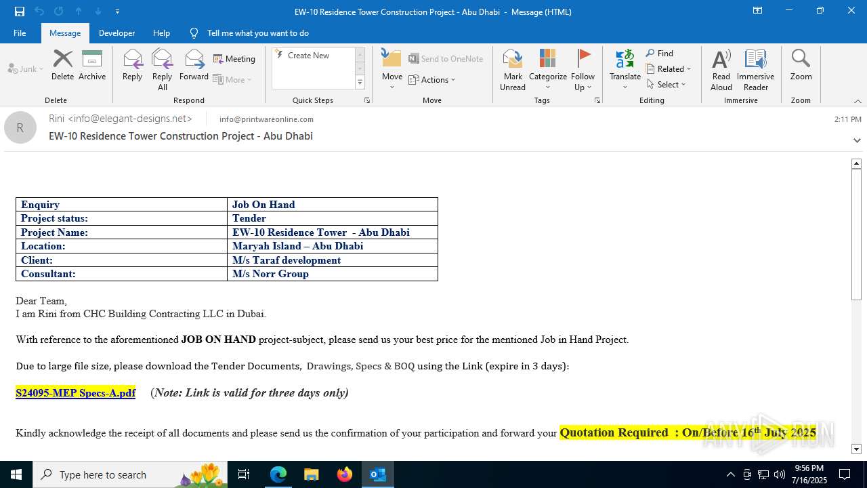Go to previous item with up arrow

[x=79, y=12]
